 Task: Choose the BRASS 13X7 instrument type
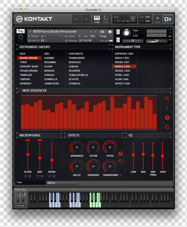point(122,62)
